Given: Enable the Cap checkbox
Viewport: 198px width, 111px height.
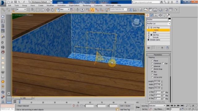Looking at the screenshot, I should [x=163, y=64].
